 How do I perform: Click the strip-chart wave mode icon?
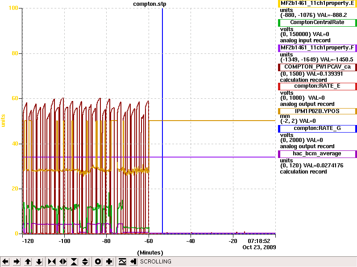click(x=122, y=262)
